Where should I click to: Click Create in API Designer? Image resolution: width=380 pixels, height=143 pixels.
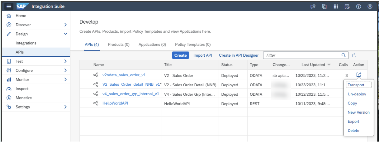(239, 55)
